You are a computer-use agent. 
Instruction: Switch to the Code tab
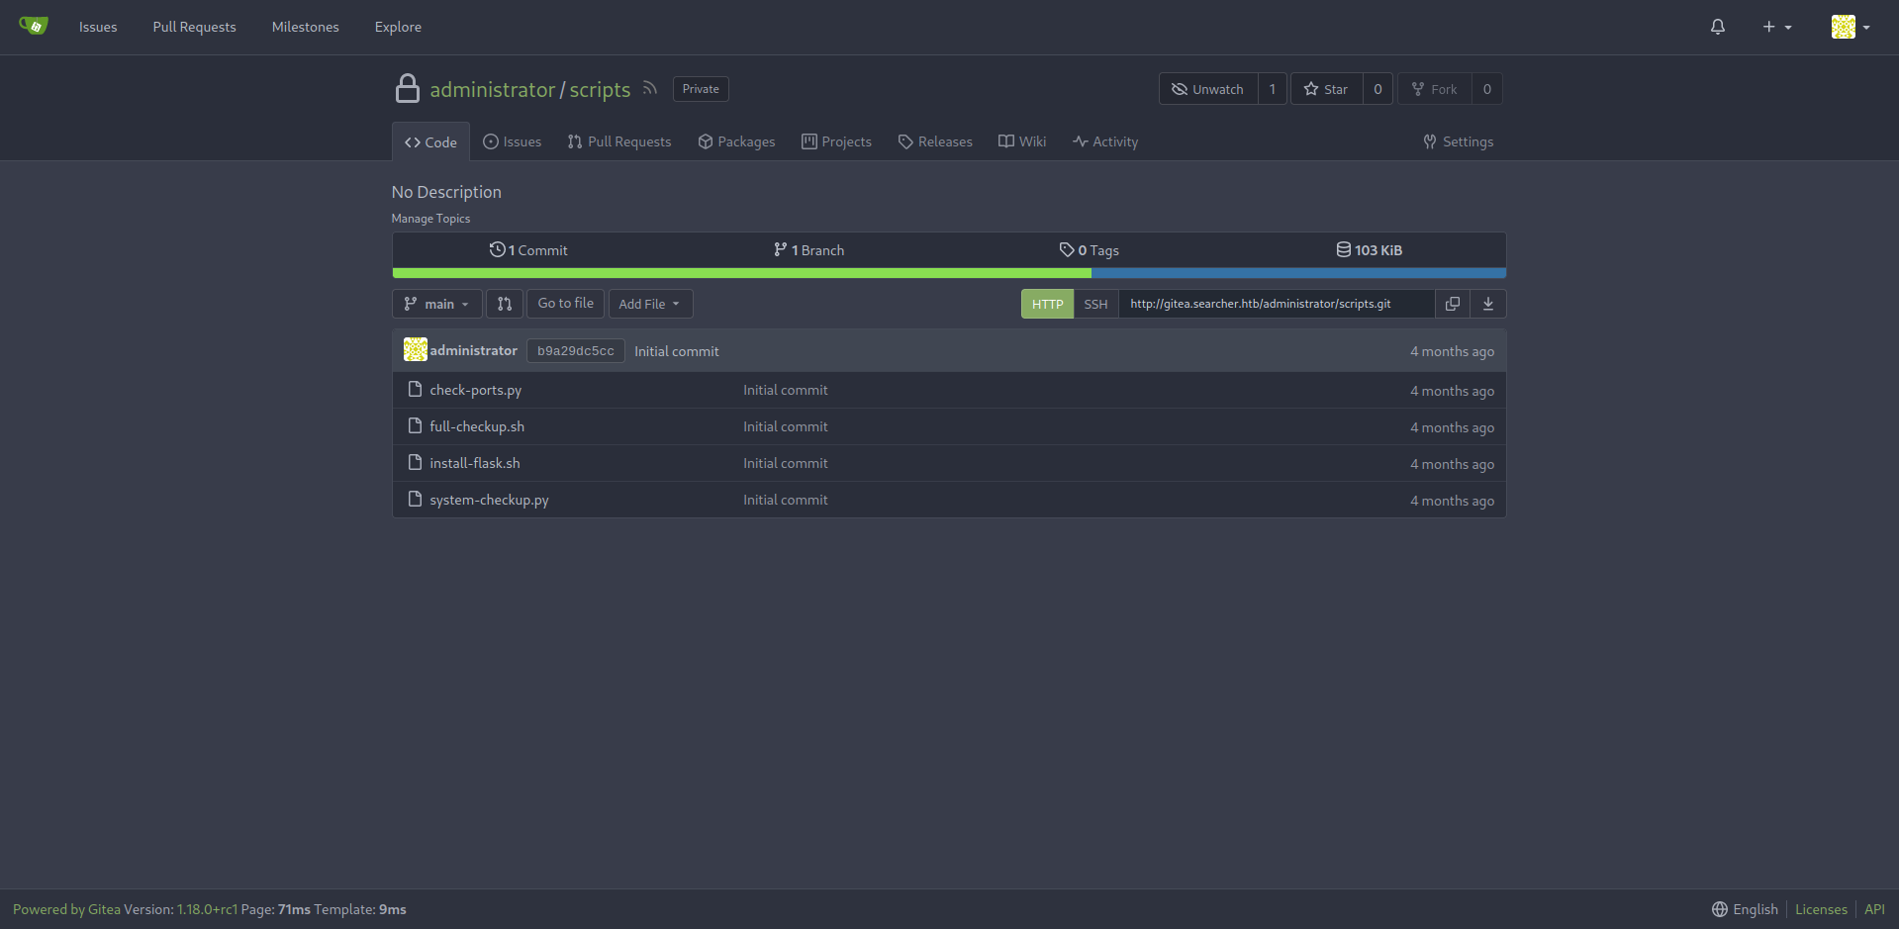tap(430, 142)
